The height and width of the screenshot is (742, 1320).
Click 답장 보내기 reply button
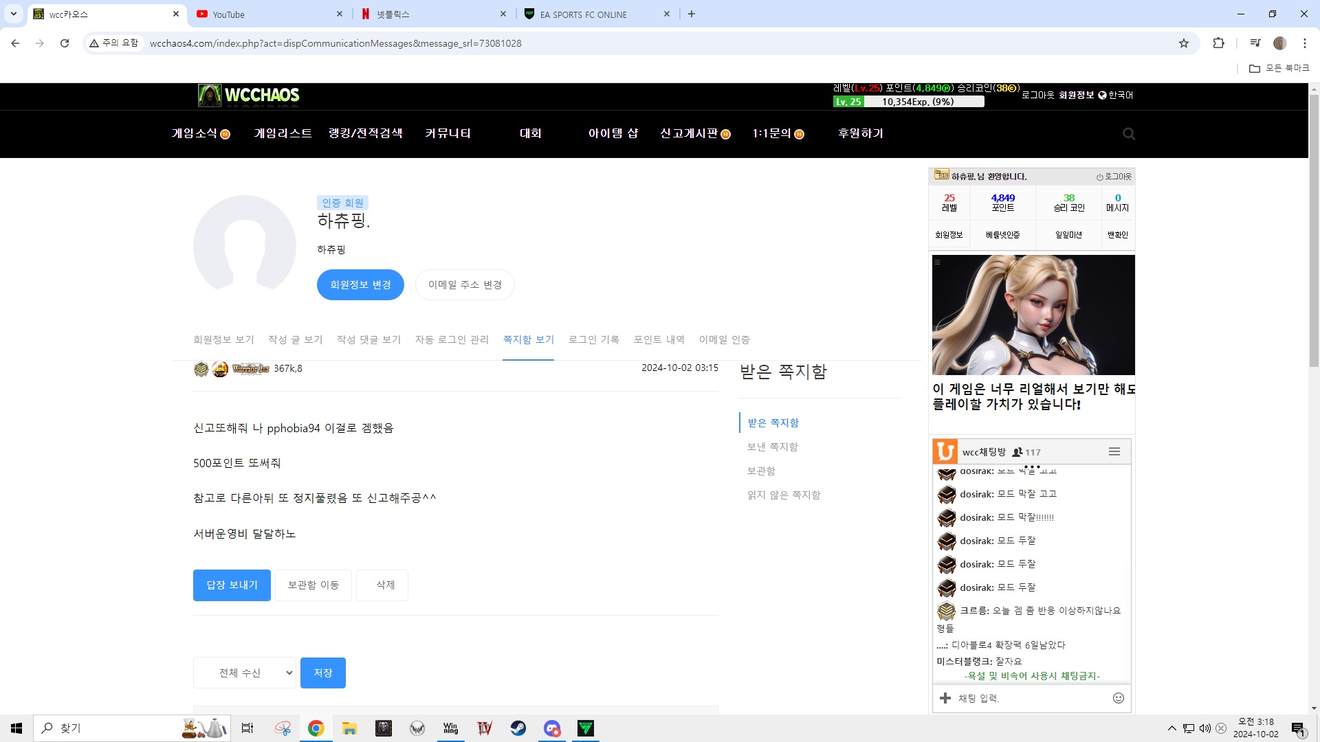(232, 585)
